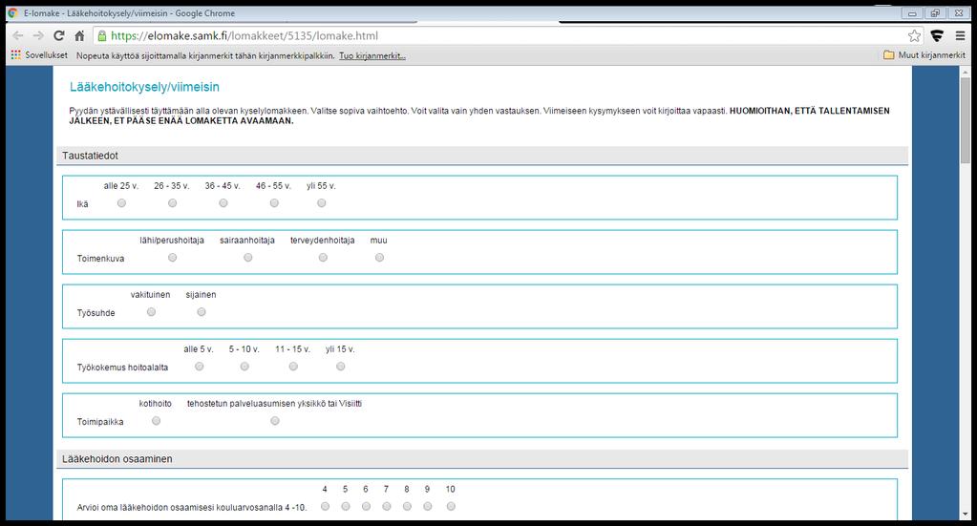The height and width of the screenshot is (526, 977).
Task: Rate medication skill as grade 6
Action: 367,506
